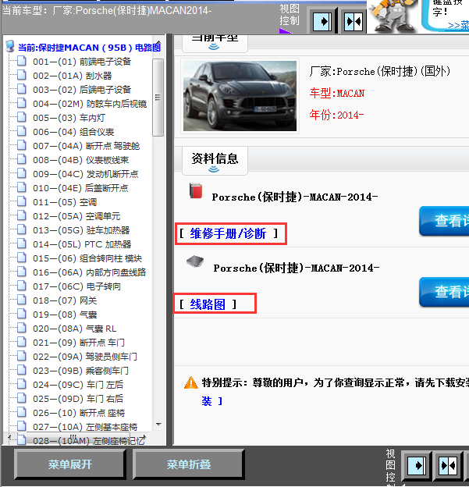Select 010—(04E) 后盖断开点
The width and height of the screenshot is (469, 487).
tap(80, 188)
